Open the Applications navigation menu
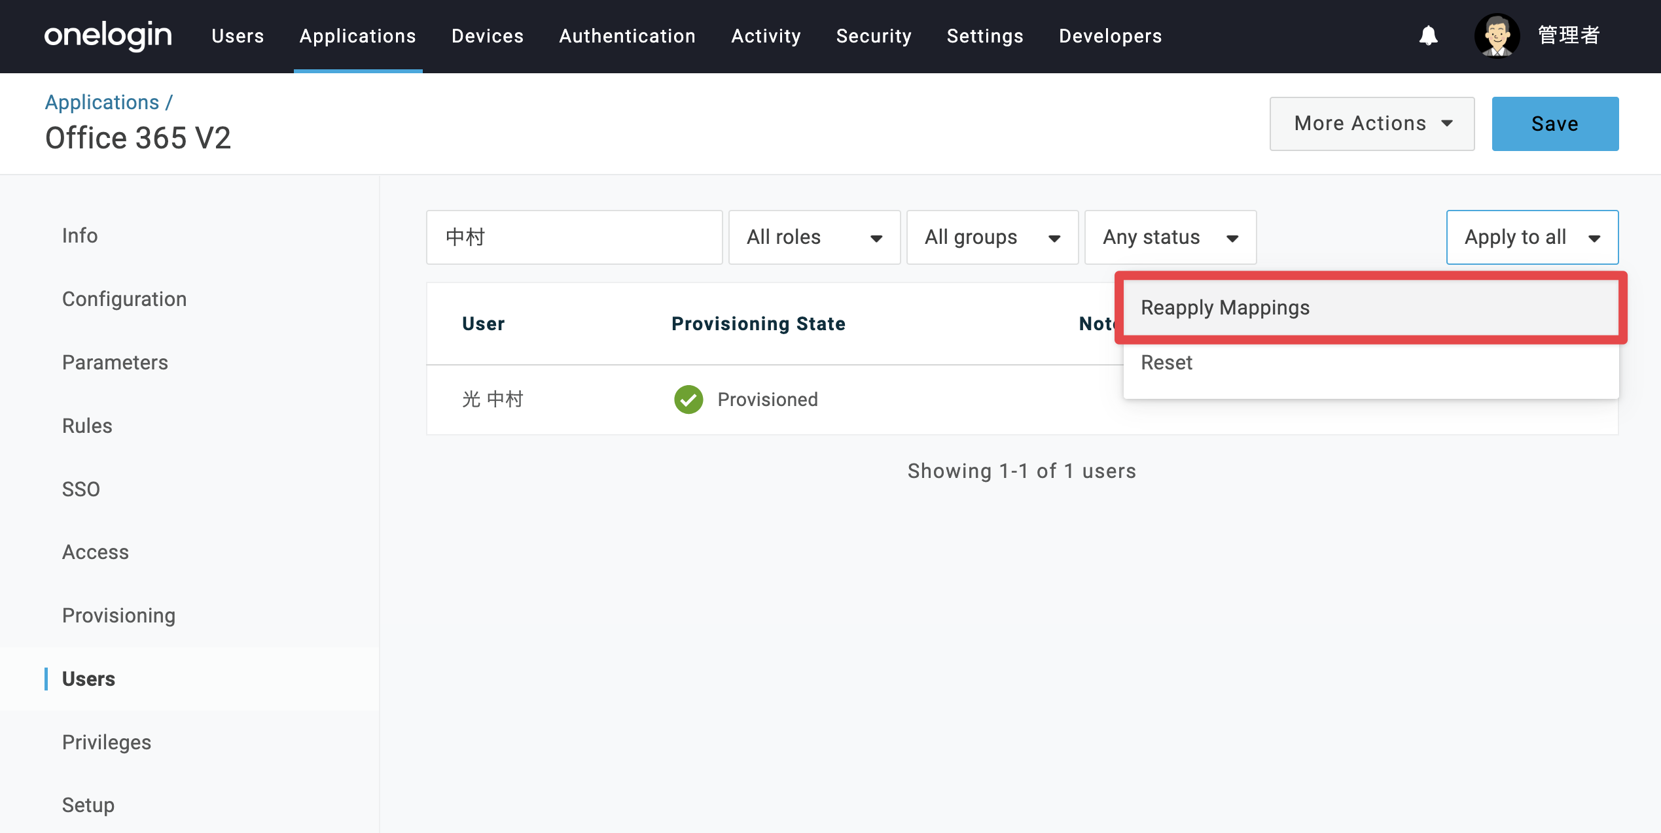The width and height of the screenshot is (1661, 833). click(358, 36)
